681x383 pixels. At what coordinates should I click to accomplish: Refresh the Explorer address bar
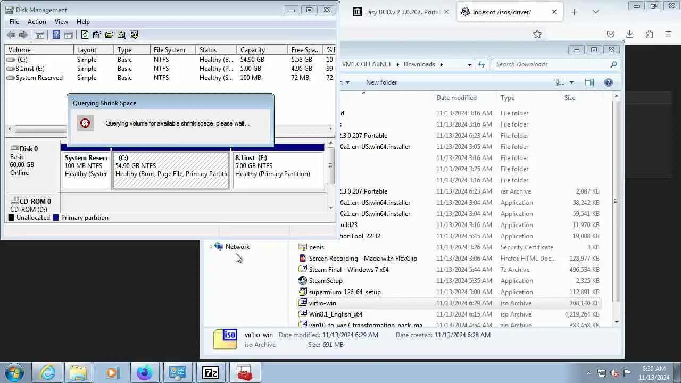point(481,64)
